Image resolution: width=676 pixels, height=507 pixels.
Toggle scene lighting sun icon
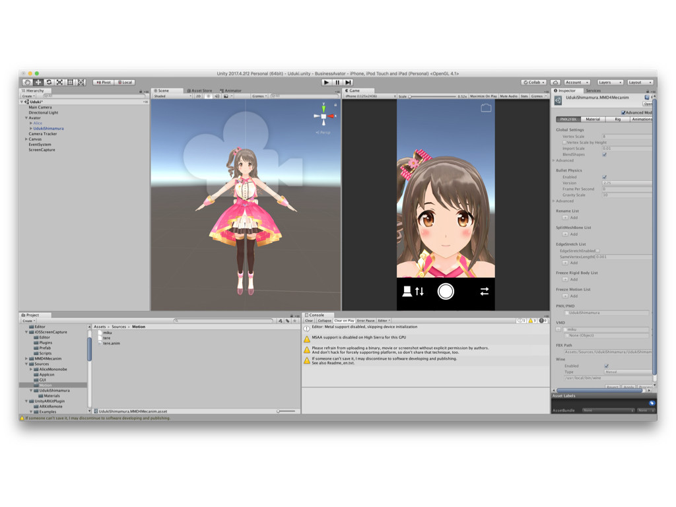click(x=208, y=96)
